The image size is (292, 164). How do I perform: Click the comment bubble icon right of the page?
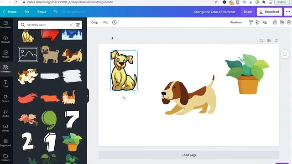point(285,54)
